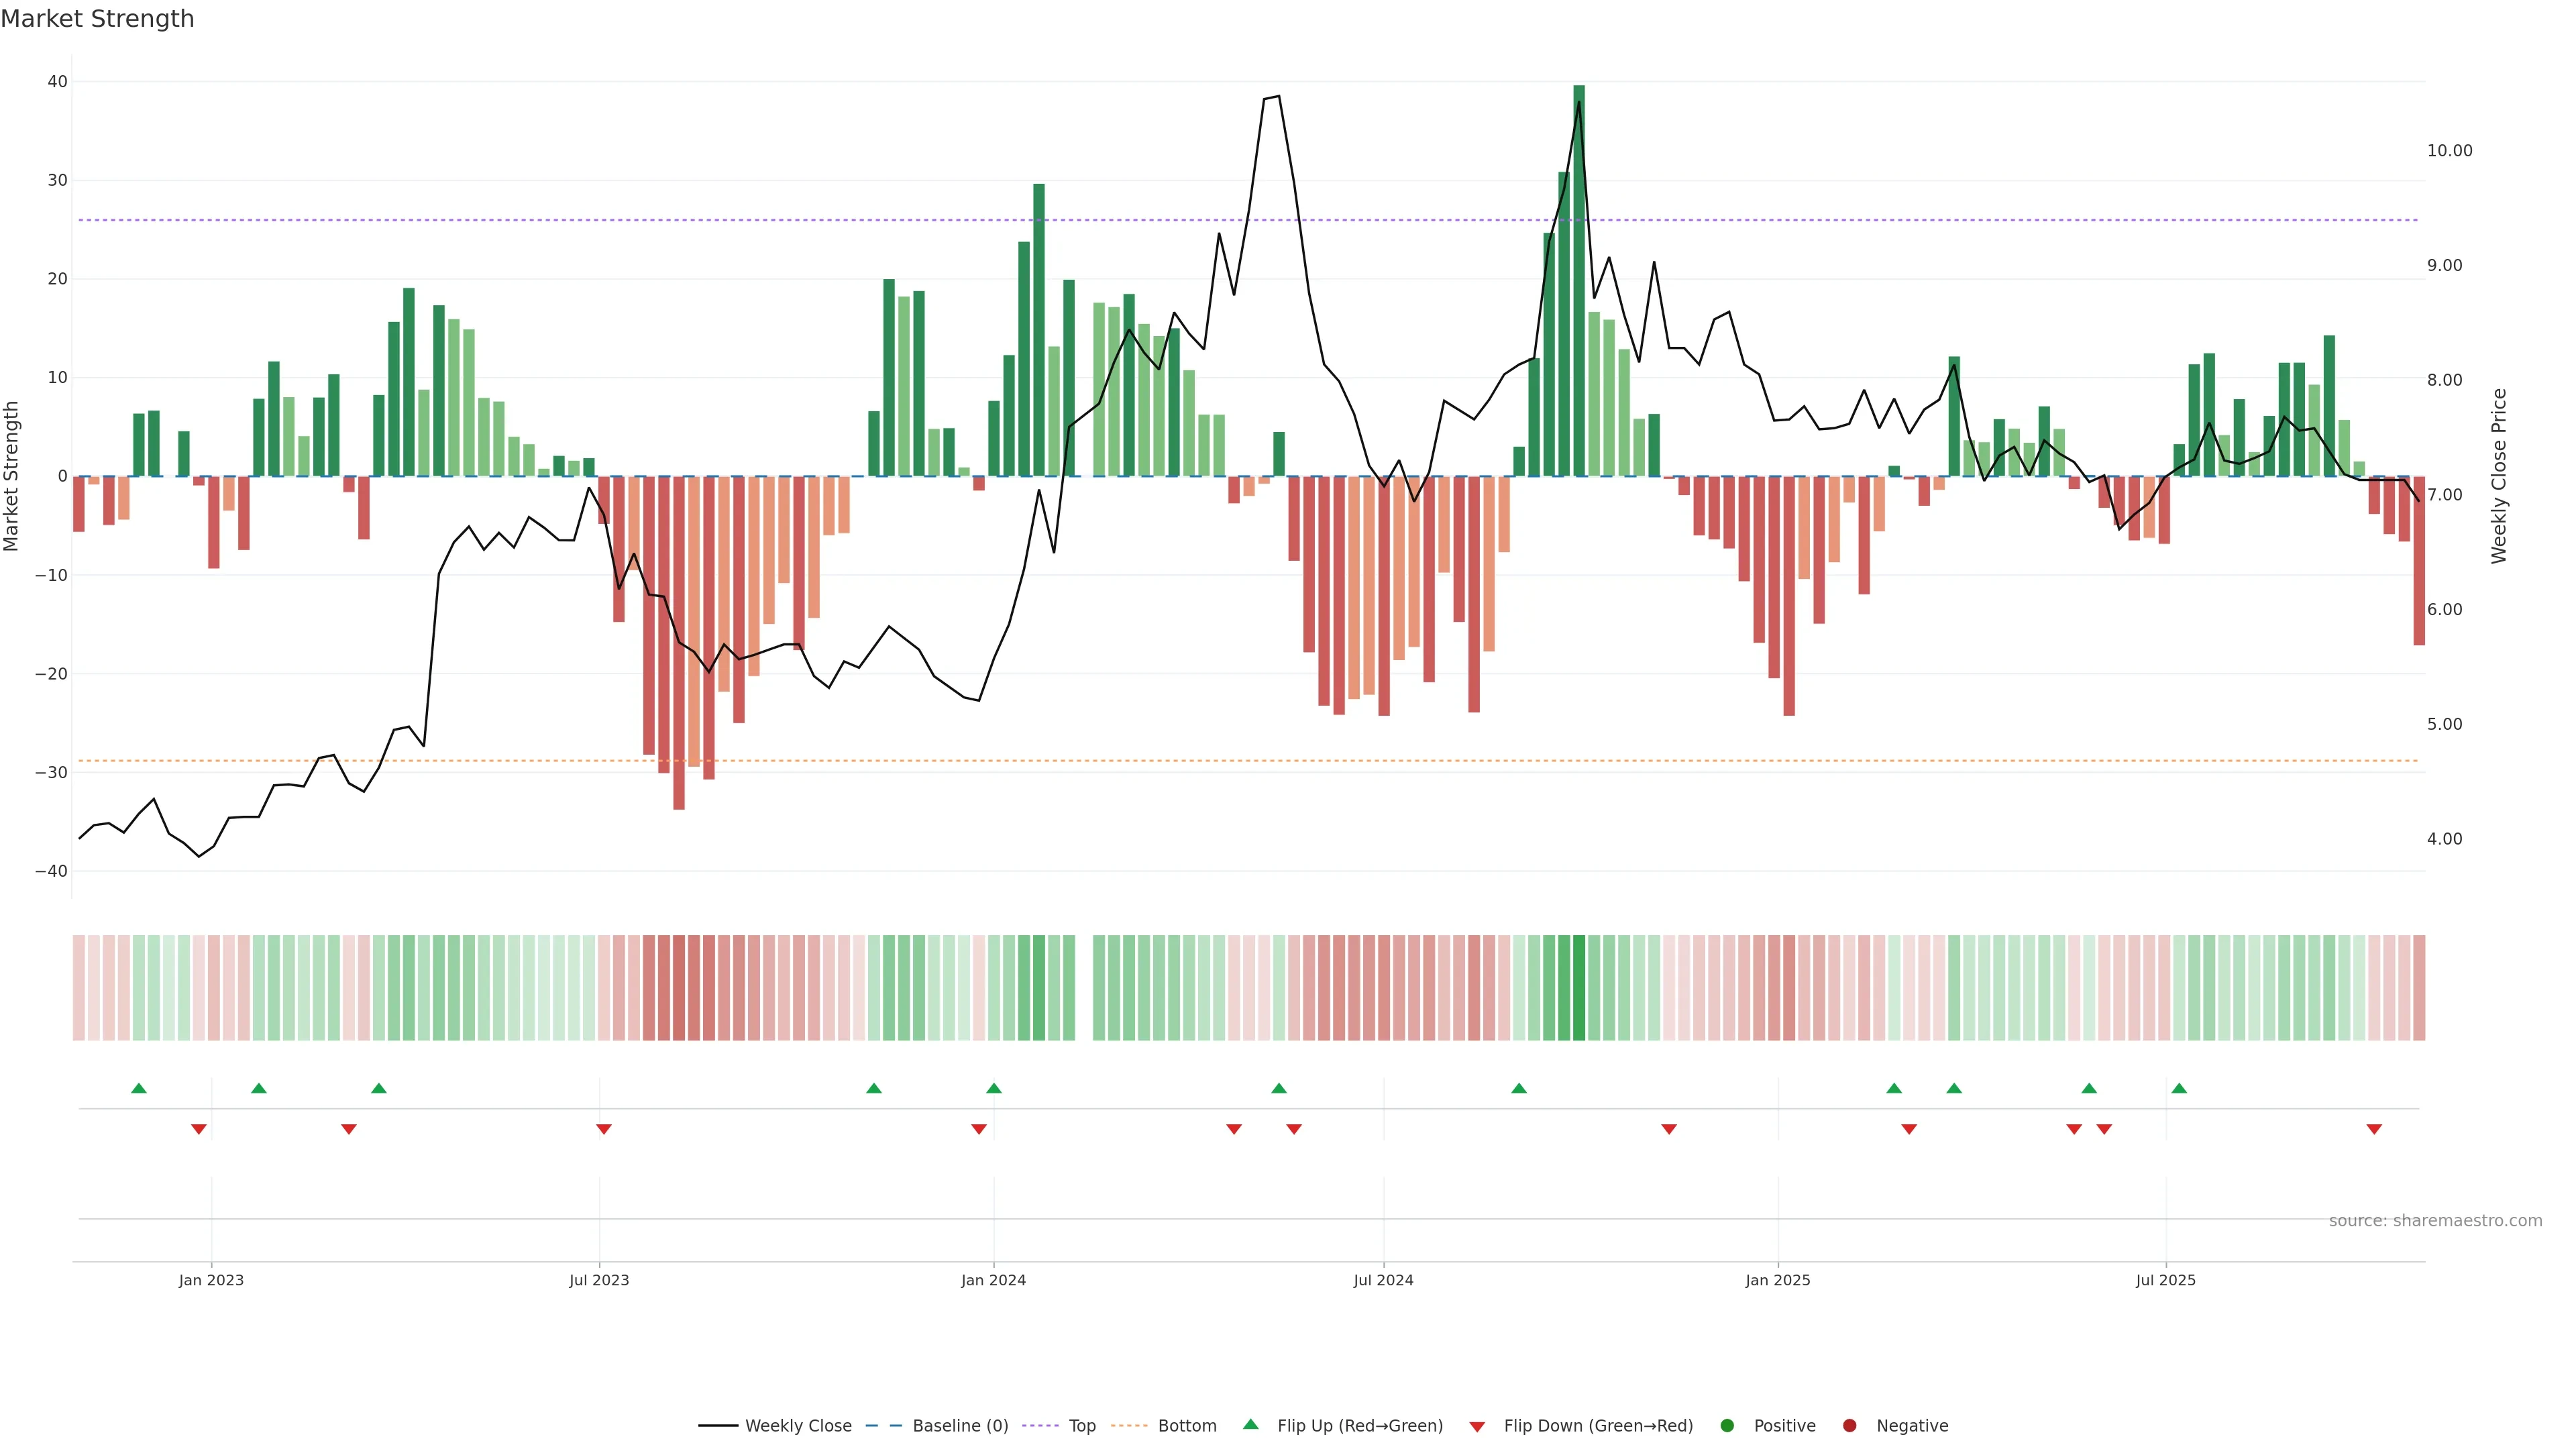Click the Jan 2024 axis label
2576x1449 pixels.
click(993, 1280)
